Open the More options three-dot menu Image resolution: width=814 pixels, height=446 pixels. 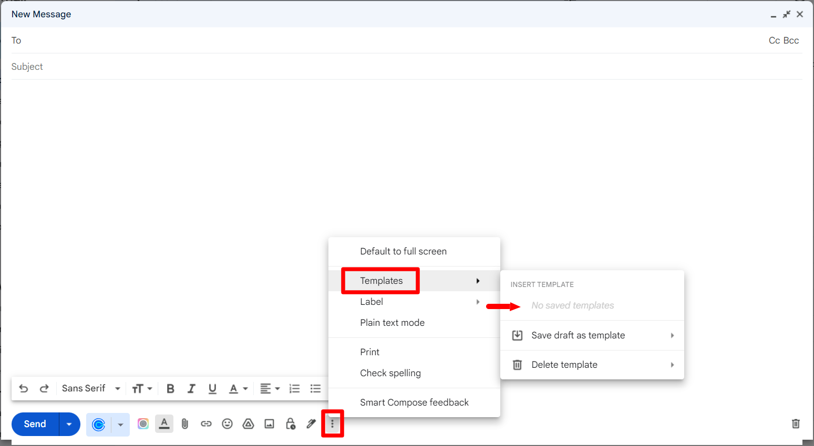coord(332,424)
